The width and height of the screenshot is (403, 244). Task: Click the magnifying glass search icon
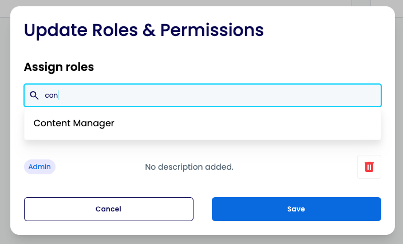pyautogui.click(x=34, y=95)
